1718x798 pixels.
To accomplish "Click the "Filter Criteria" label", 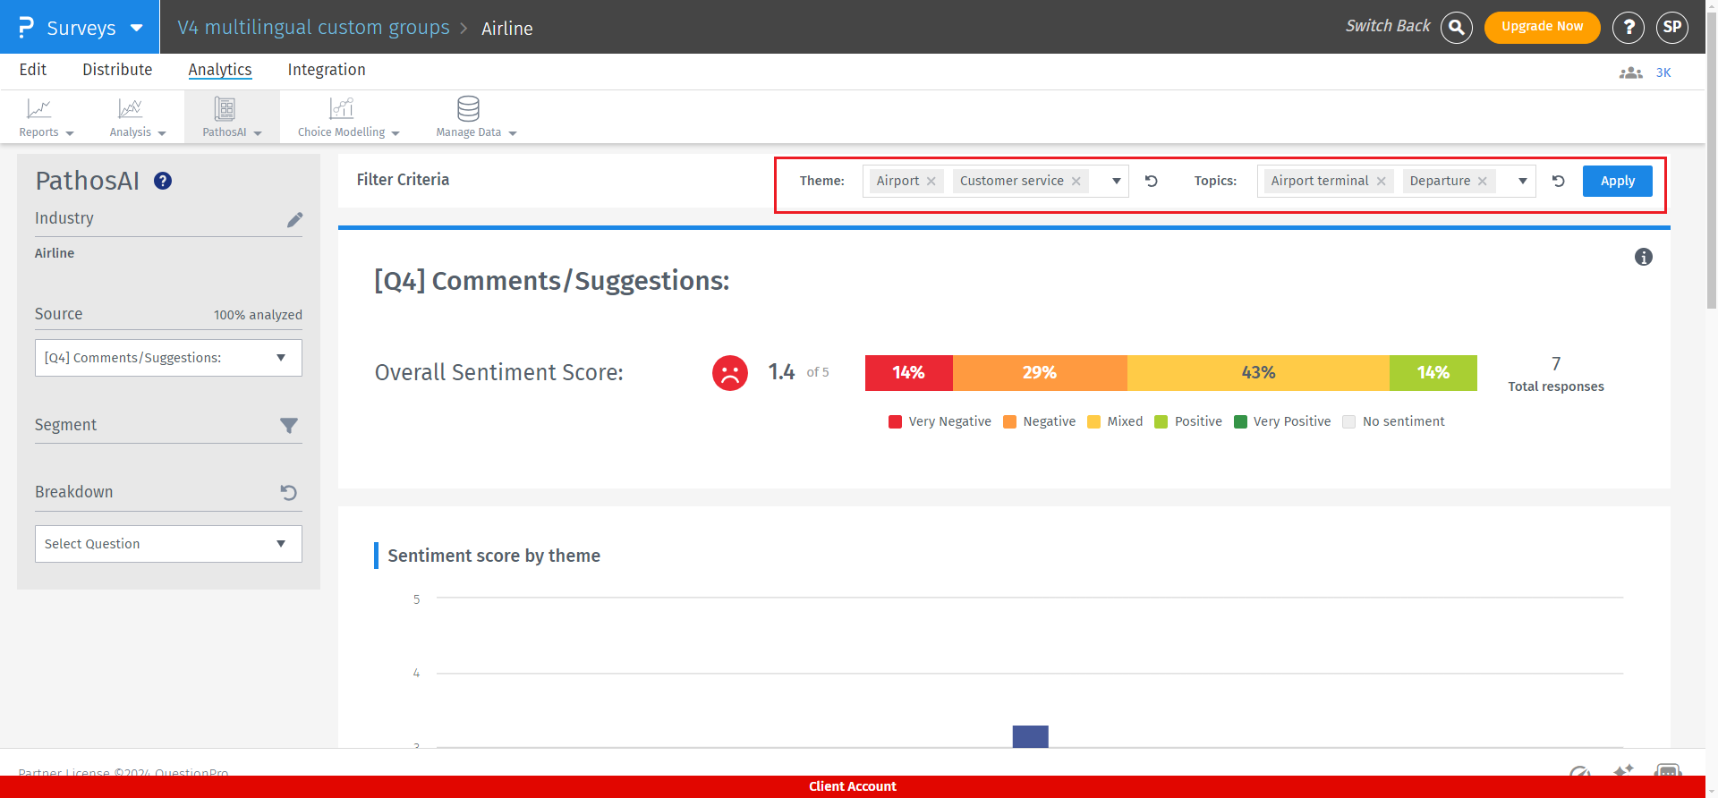I will [x=403, y=180].
